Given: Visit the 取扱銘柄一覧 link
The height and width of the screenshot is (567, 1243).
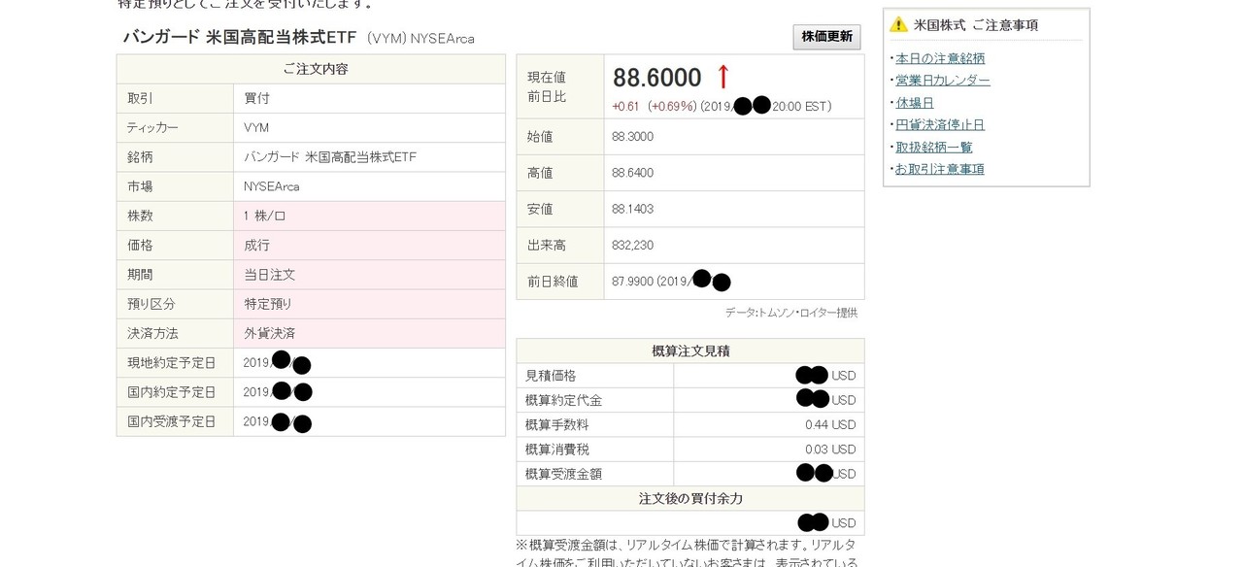Looking at the screenshot, I should [x=934, y=147].
